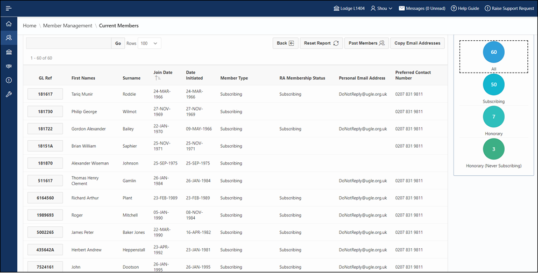
Task: Click Copy Email Addresses button
Action: tap(417, 44)
